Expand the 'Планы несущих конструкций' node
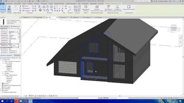Screen dimensions: 184x103 tap(3, 61)
